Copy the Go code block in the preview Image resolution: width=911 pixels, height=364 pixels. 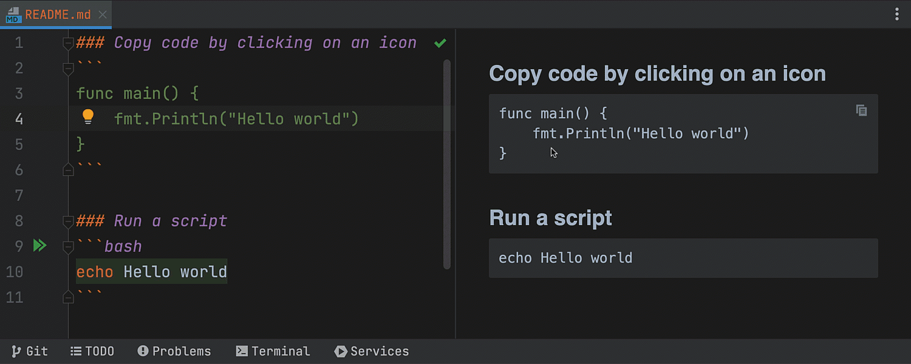click(x=861, y=110)
